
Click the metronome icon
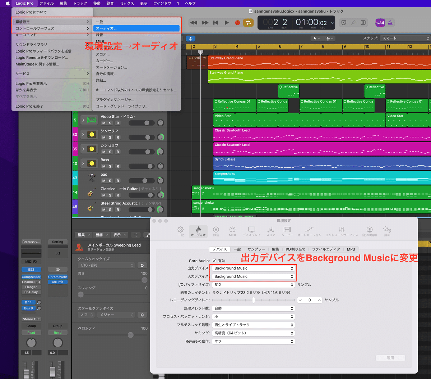(390, 23)
